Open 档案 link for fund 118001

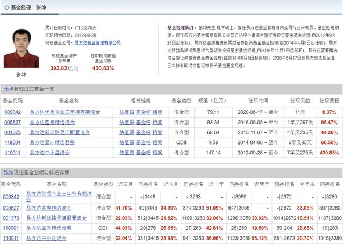(157, 142)
